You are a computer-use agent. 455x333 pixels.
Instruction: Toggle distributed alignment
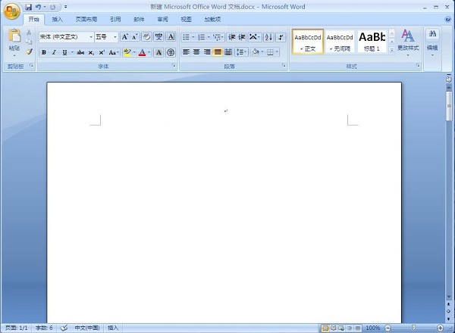pos(228,52)
